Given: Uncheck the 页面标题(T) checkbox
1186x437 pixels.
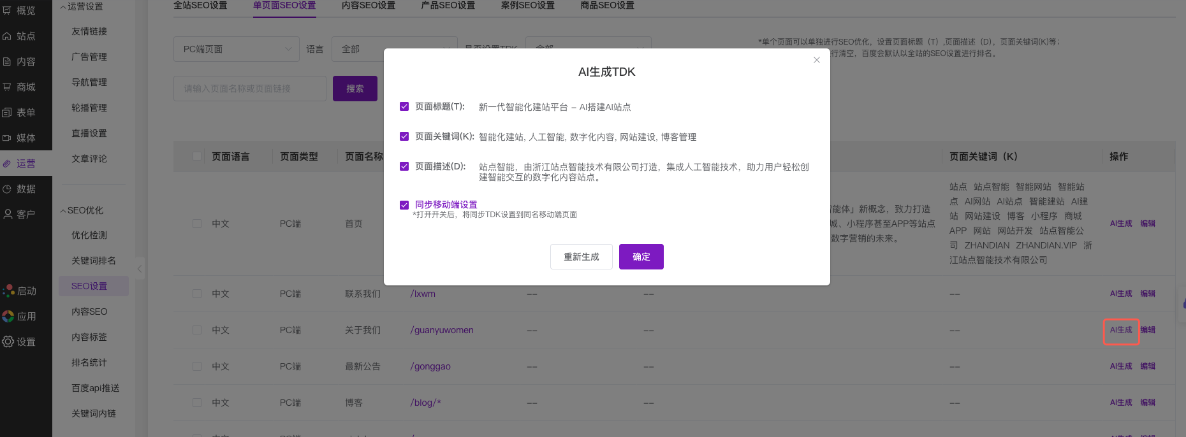Looking at the screenshot, I should click(404, 106).
